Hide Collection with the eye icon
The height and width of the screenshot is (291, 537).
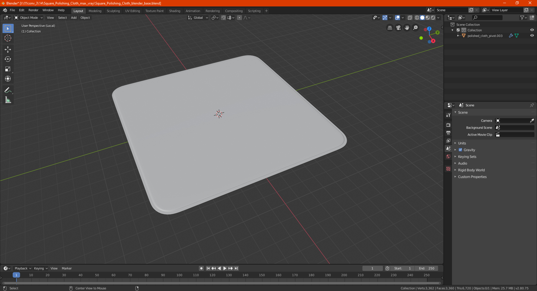(x=532, y=30)
